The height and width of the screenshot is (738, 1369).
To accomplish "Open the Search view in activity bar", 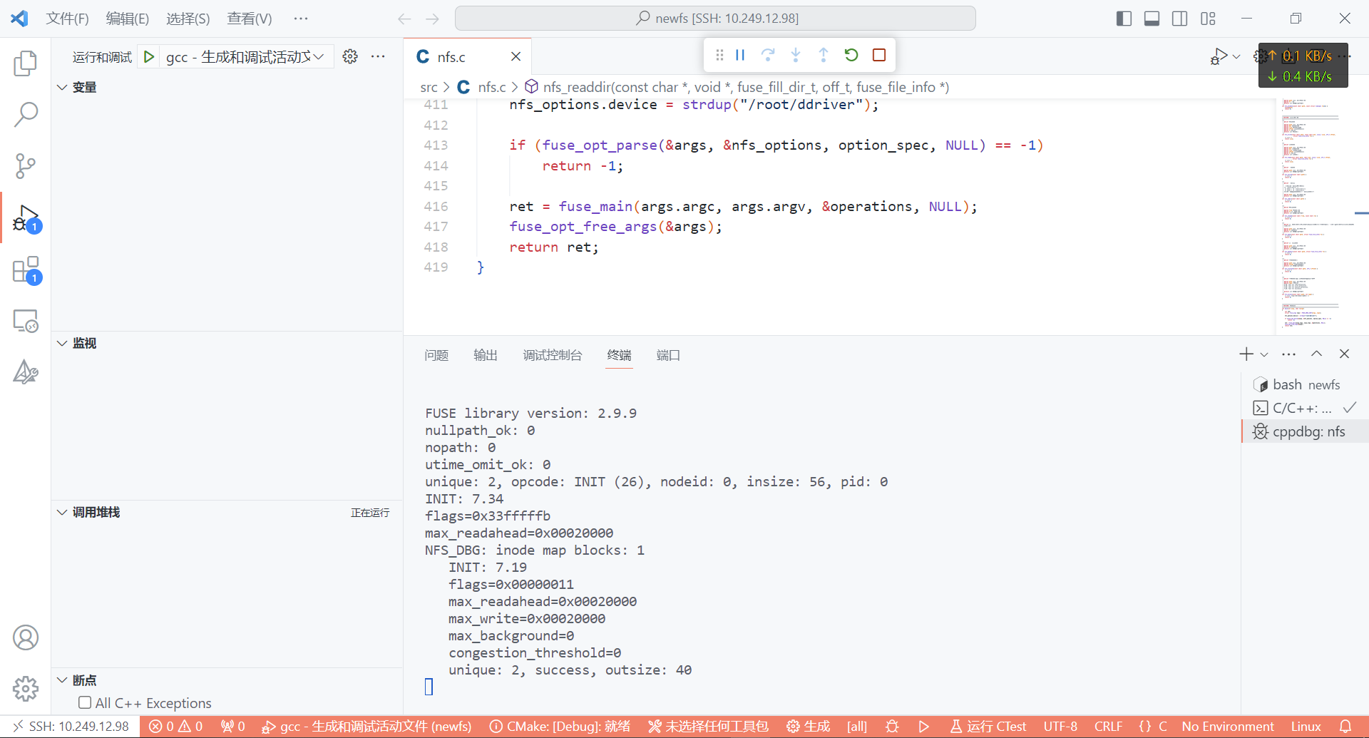I will [26, 114].
